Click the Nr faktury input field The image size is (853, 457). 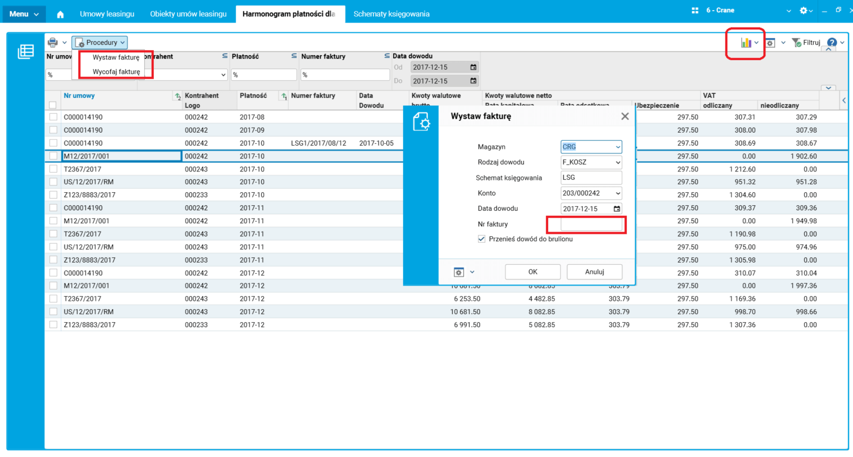pos(591,224)
